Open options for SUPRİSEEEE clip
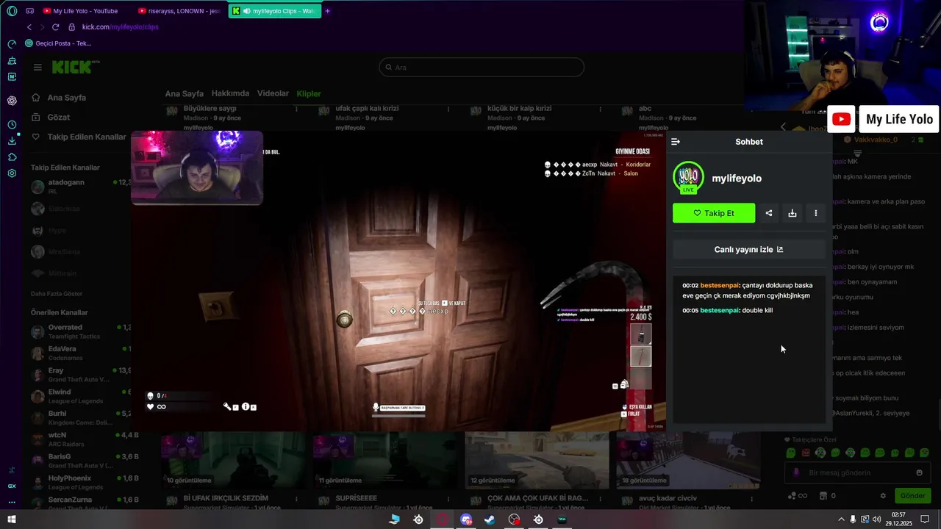The width and height of the screenshot is (941, 529). (449, 498)
